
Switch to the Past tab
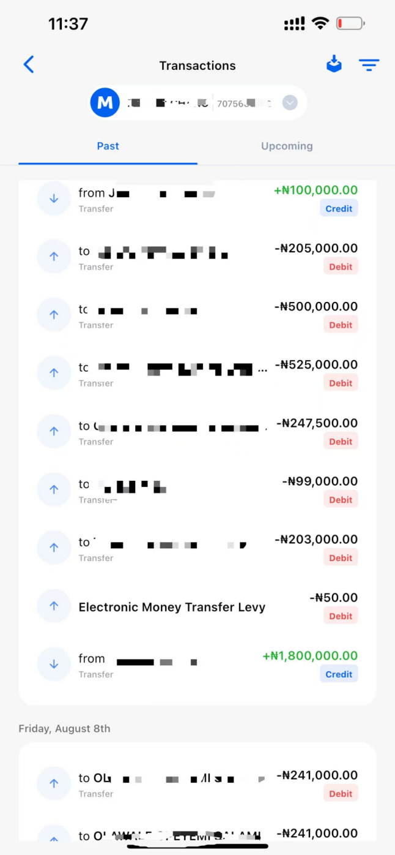(x=108, y=146)
